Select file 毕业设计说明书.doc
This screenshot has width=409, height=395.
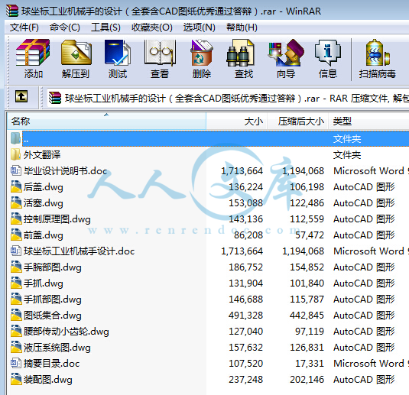coord(65,171)
